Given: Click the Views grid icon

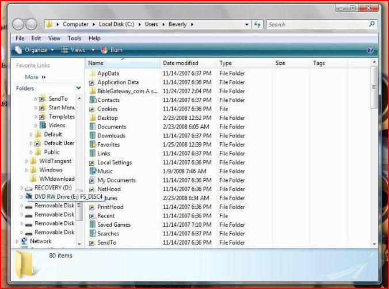Looking at the screenshot, I should click(64, 50).
